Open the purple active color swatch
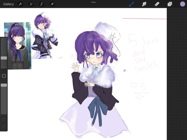Screen dimensions: 187x140 (183, 4)
